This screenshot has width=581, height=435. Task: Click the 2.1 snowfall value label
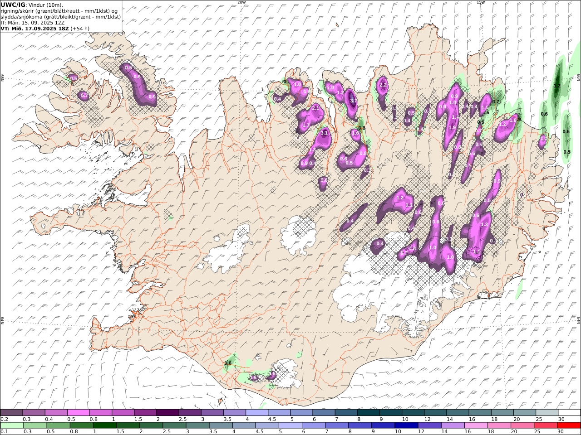click(315, 108)
